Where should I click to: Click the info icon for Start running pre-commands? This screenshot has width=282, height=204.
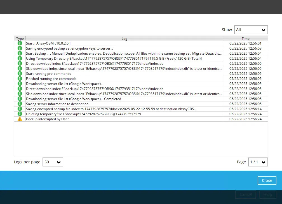20,73
